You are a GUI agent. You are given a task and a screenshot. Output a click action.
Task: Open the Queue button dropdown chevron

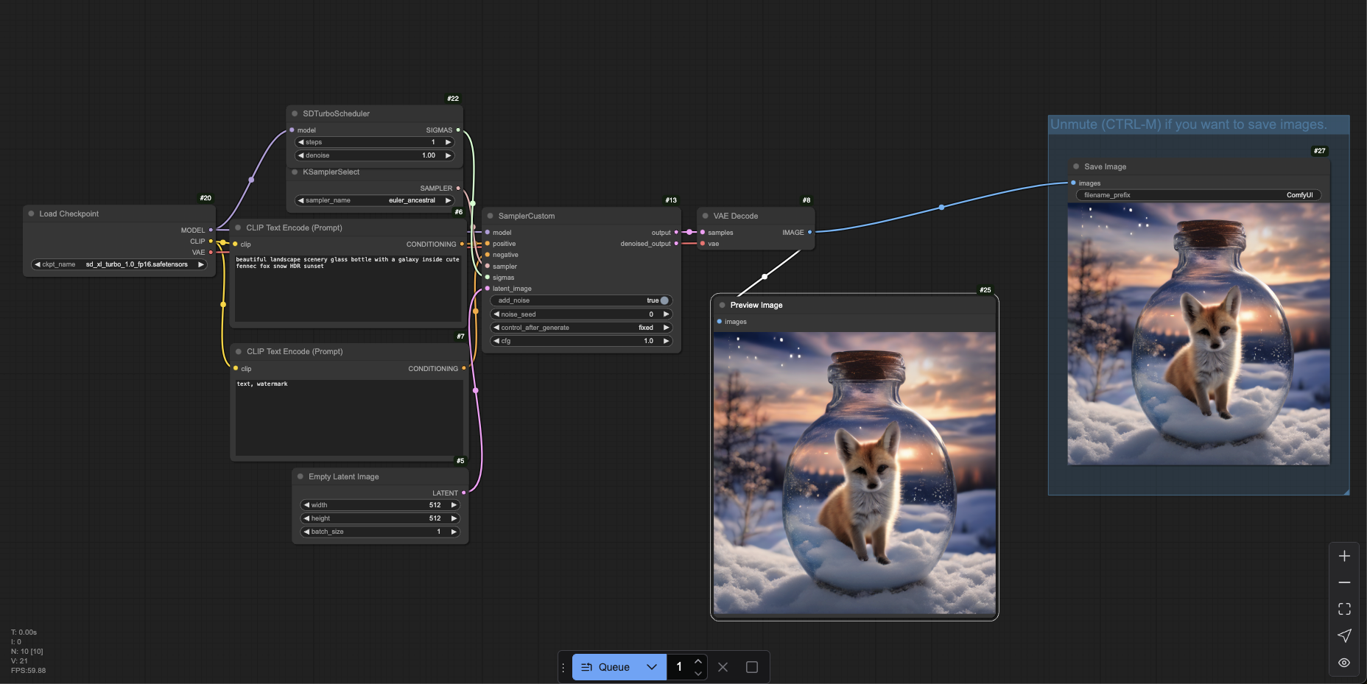[x=652, y=667]
